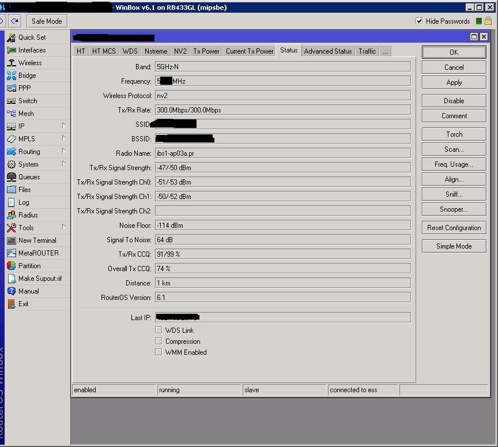Click the System gear icon
Viewport: 498px width, 447px height.
[x=12, y=164]
